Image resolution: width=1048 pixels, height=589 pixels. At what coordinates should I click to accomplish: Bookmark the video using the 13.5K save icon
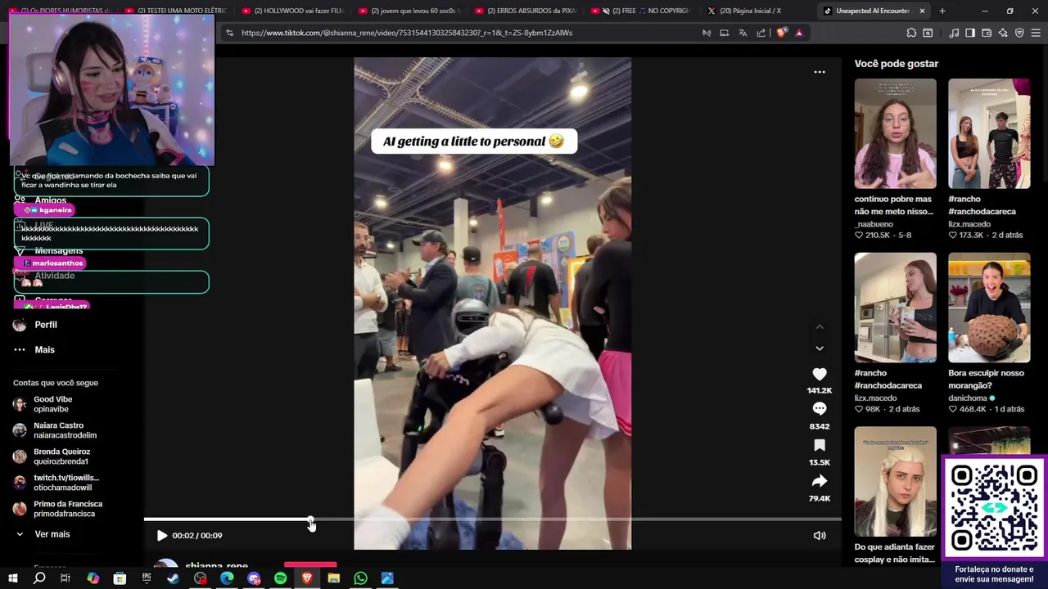click(820, 445)
